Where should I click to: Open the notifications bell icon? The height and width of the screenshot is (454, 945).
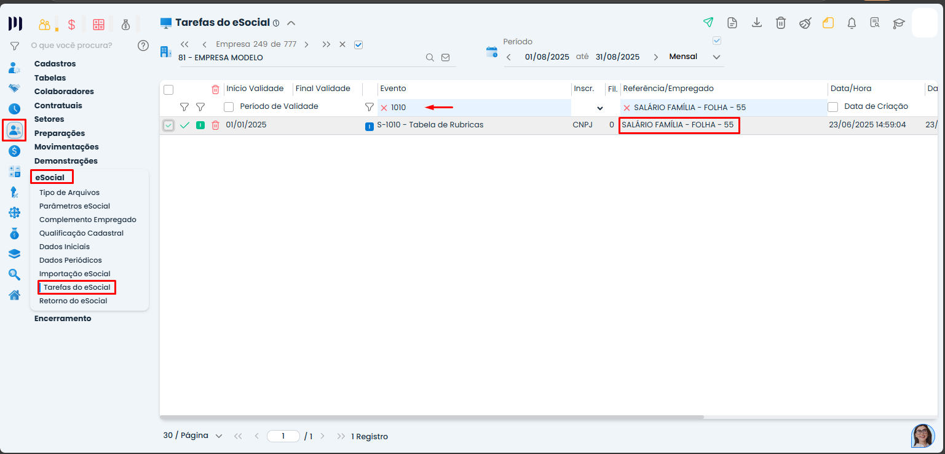point(852,23)
